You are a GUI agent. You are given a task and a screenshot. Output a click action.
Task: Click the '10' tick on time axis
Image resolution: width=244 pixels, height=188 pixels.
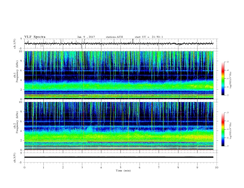coord(217,167)
